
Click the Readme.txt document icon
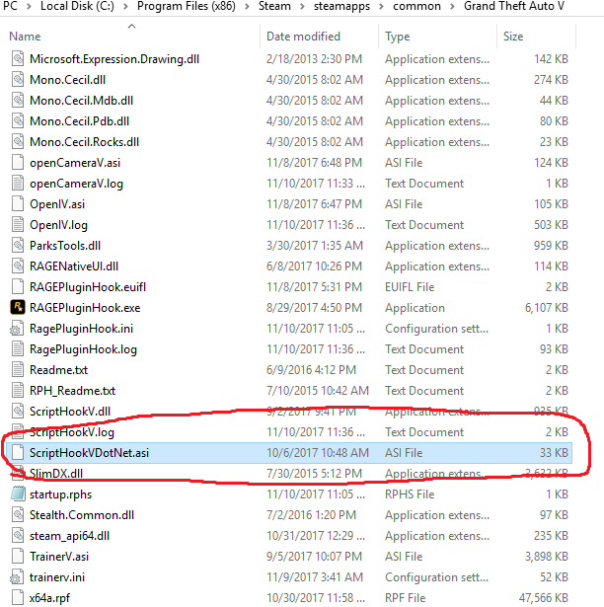tap(18, 370)
